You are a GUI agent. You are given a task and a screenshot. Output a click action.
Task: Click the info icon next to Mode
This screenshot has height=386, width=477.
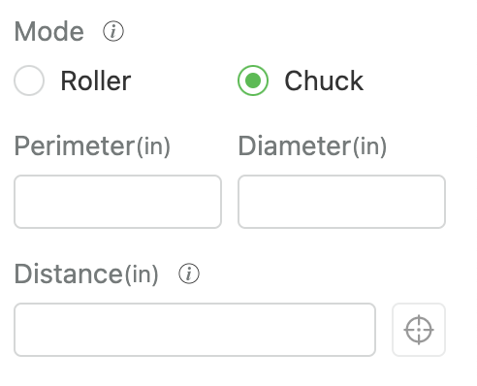coord(113,31)
